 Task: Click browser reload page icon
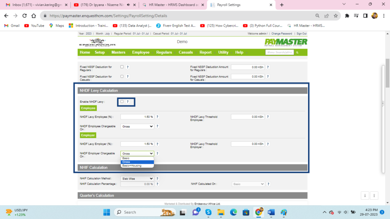(x=25, y=16)
